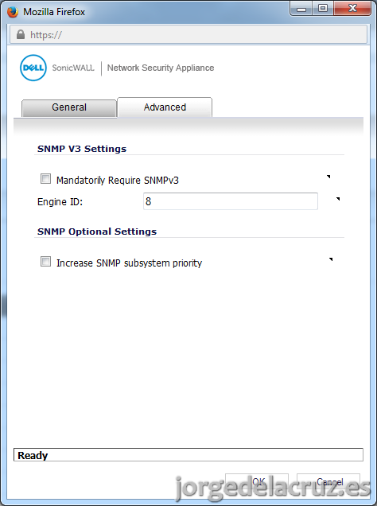This screenshot has height=506, width=377.
Task: Click the Dell logo icon
Action: click(x=33, y=68)
